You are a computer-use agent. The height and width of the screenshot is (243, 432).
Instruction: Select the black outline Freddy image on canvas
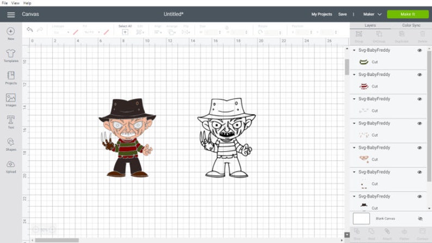pos(226,138)
